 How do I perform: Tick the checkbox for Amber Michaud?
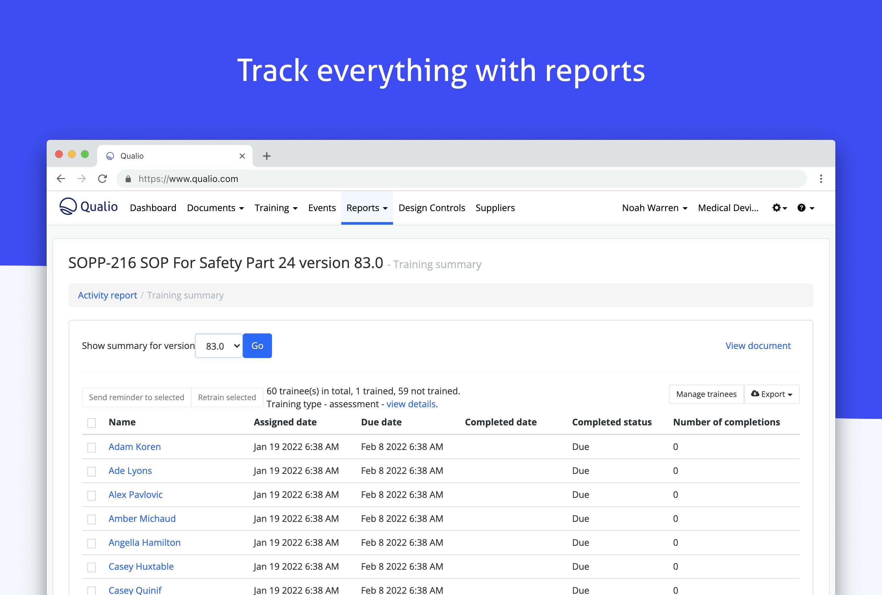point(91,519)
